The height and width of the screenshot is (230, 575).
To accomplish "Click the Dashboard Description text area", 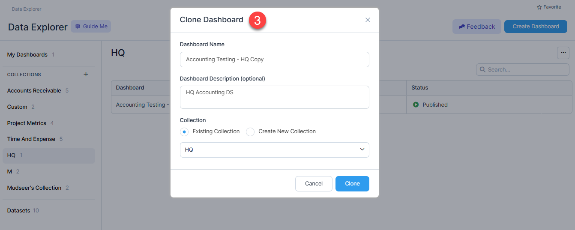I will 275,97.
